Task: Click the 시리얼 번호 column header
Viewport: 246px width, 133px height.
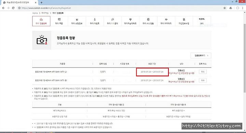Action: point(125,64)
